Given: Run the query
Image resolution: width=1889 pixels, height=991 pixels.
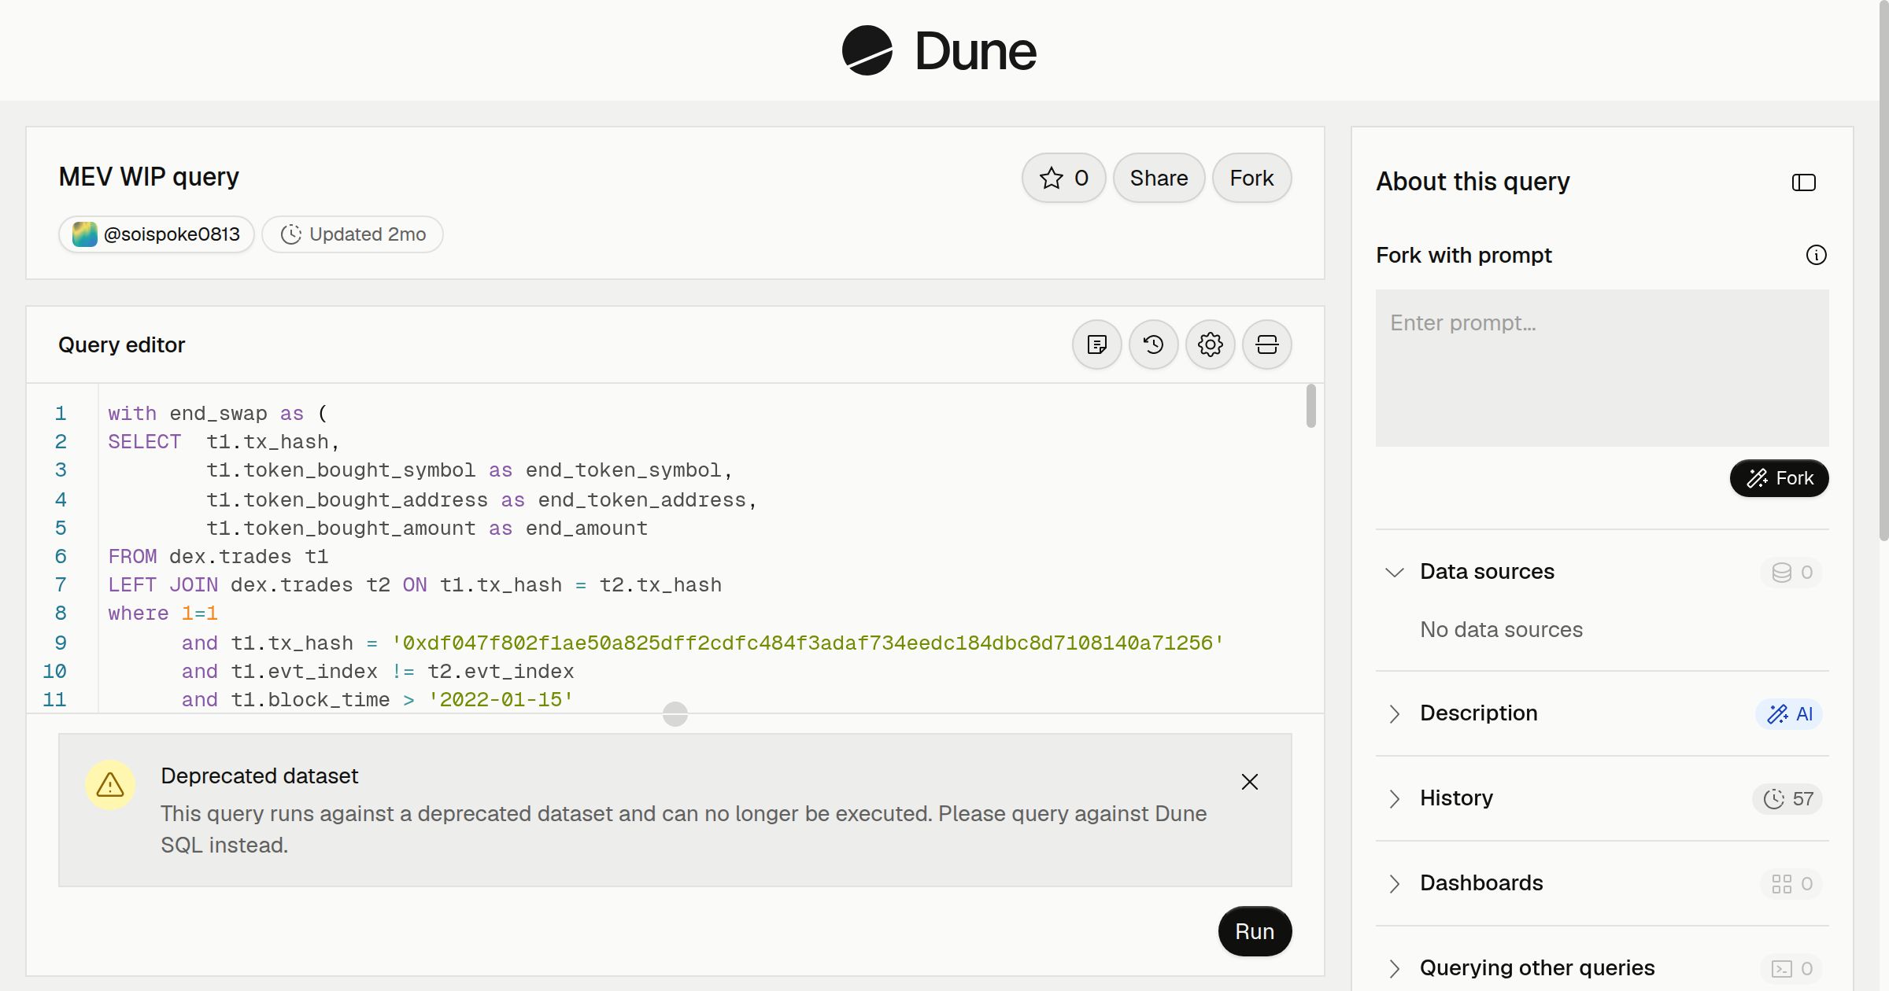Looking at the screenshot, I should click(1255, 931).
